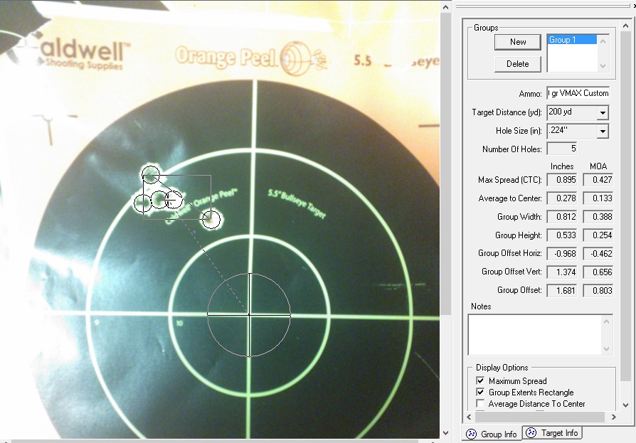Select Group Width inches value 0.812

point(562,217)
